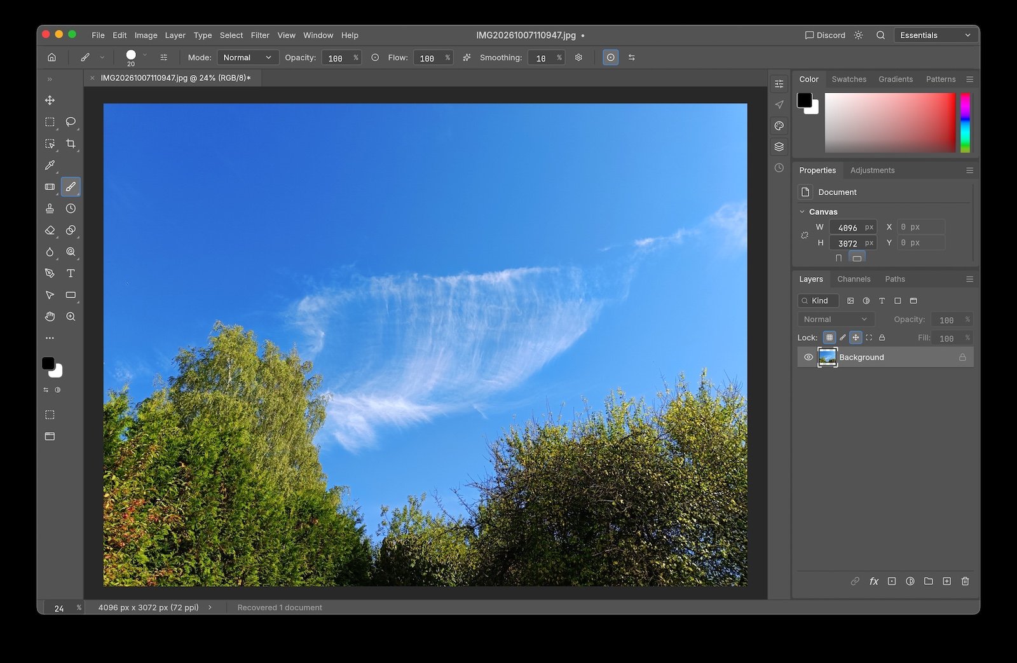Toggle lock position in Layers panel

coord(856,338)
